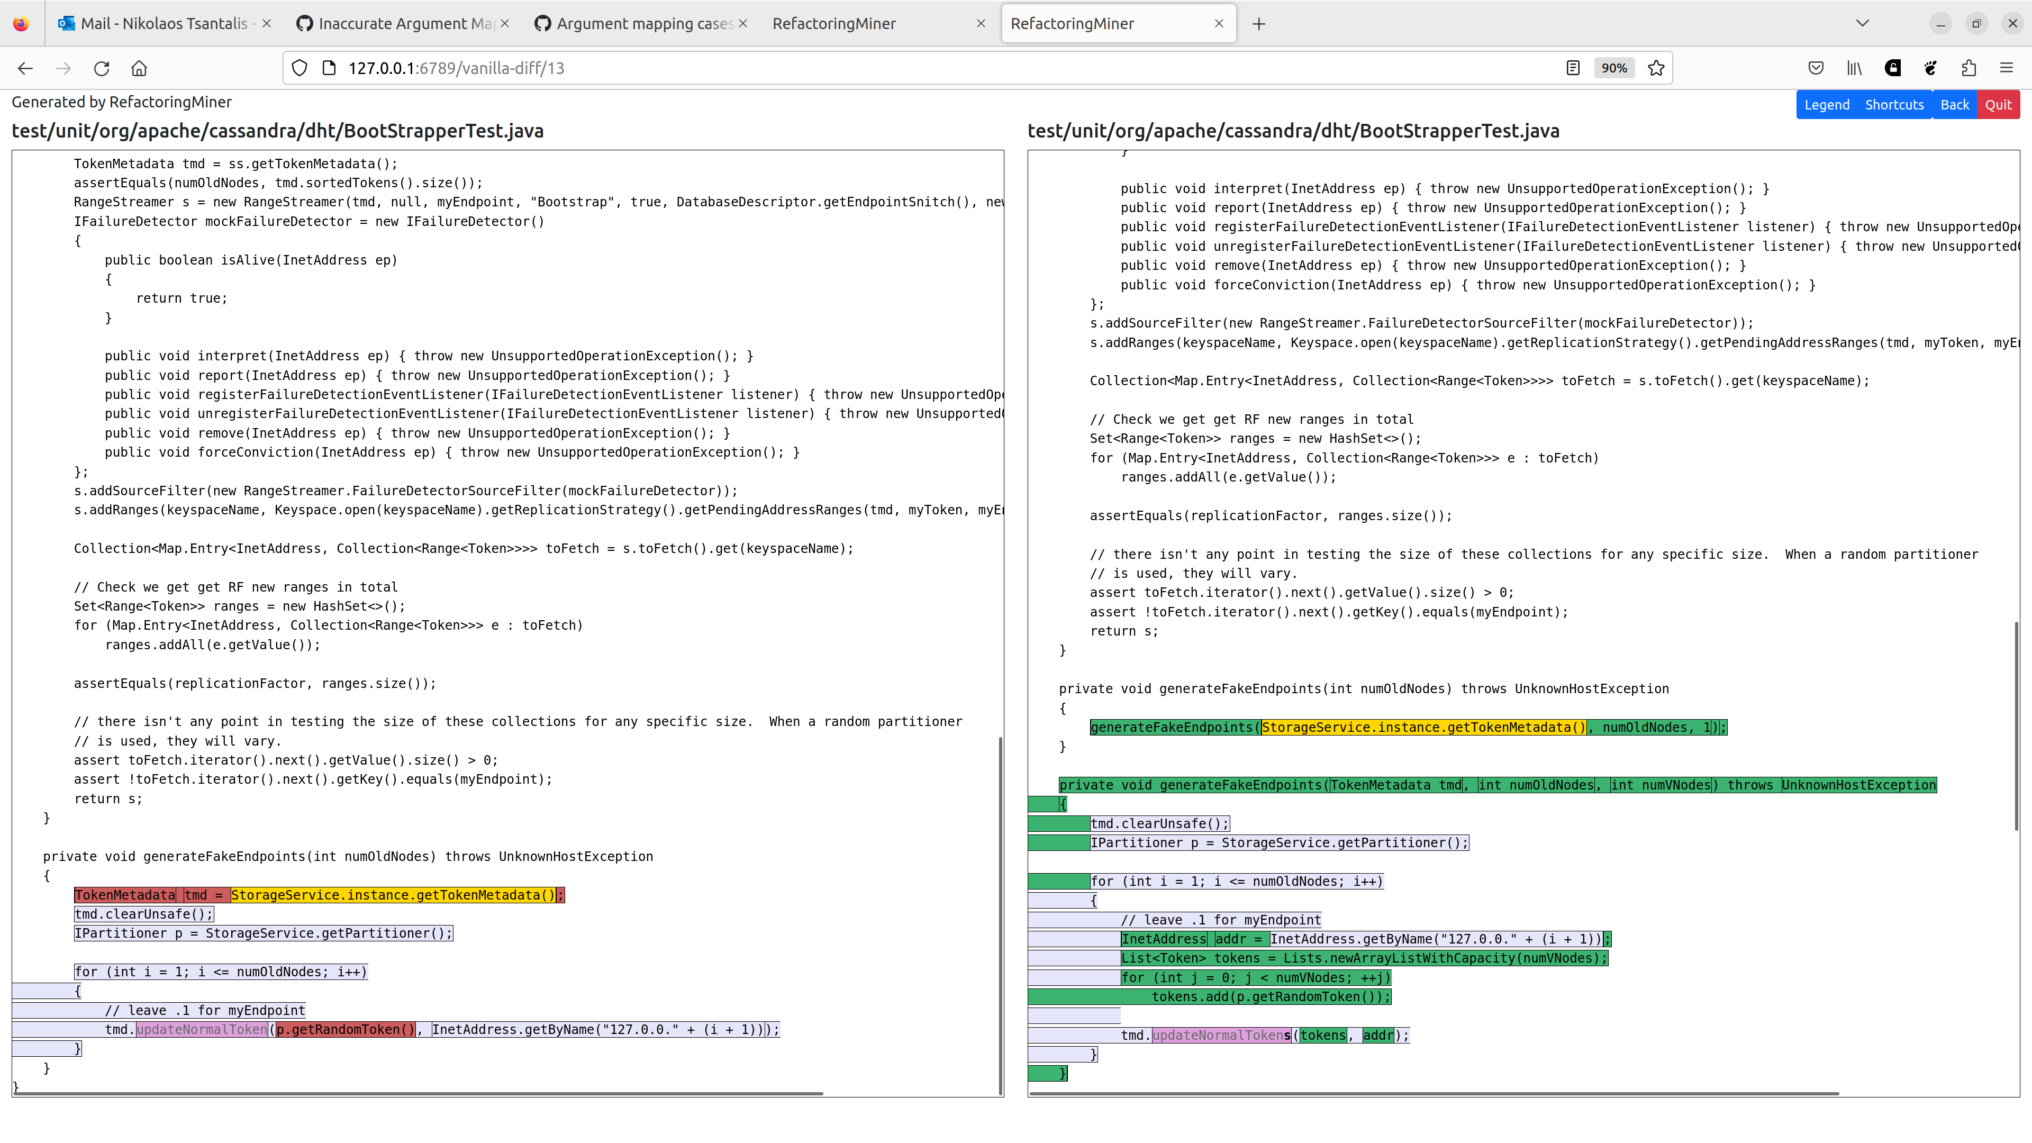Quit the RefactoringMiner diff session
The image size is (2032, 1143).
coord(1998,104)
